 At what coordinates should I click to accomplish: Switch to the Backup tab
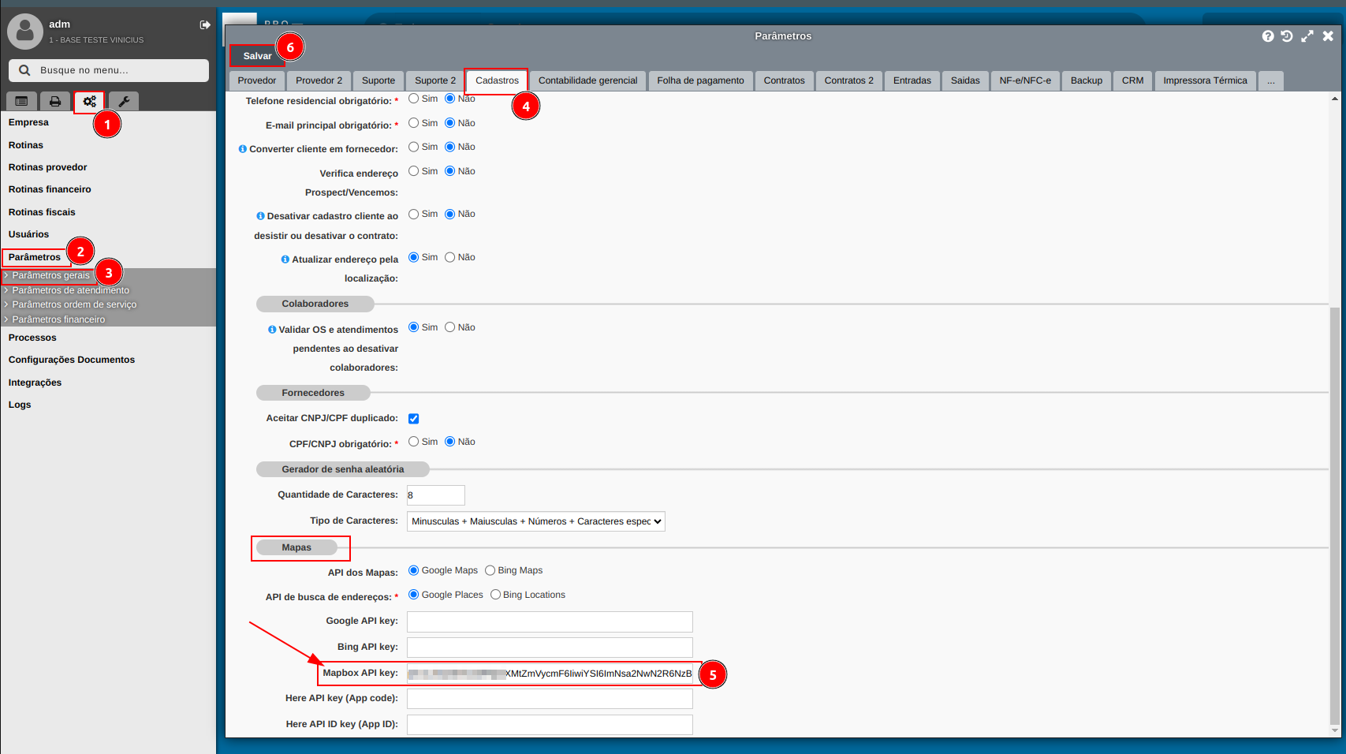click(1087, 80)
